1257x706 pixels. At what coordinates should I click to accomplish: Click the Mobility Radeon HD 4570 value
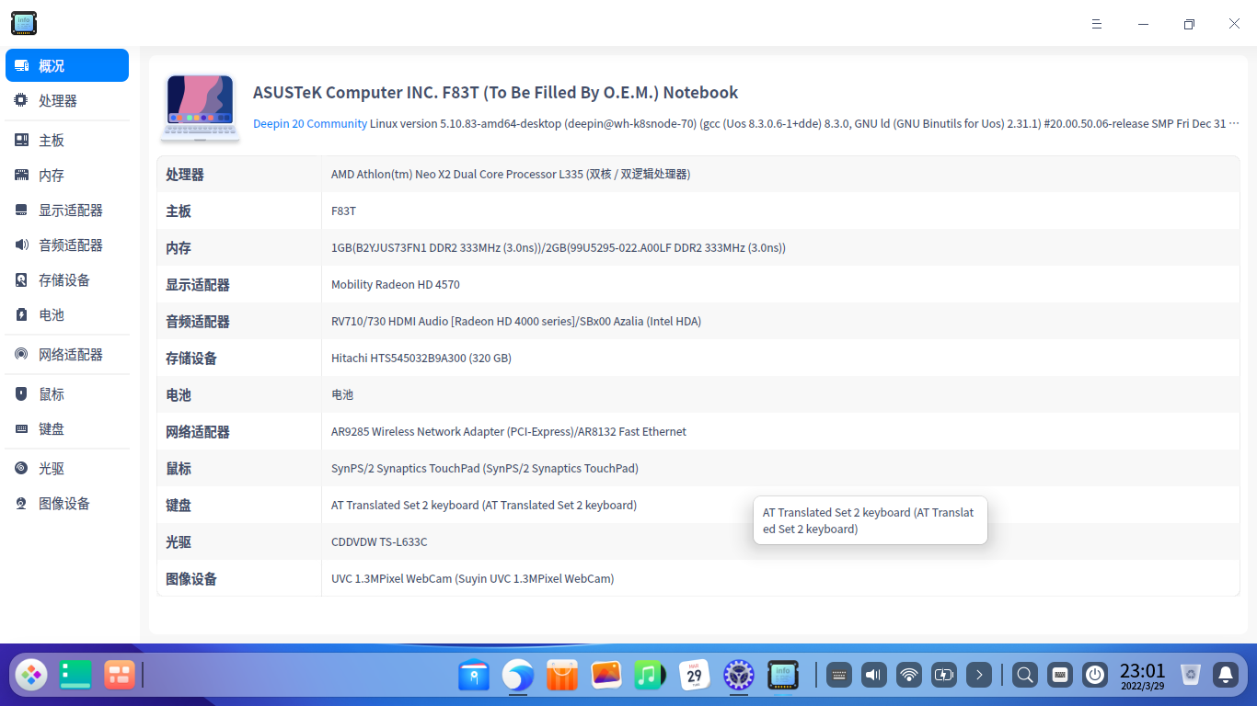pyautogui.click(x=396, y=284)
